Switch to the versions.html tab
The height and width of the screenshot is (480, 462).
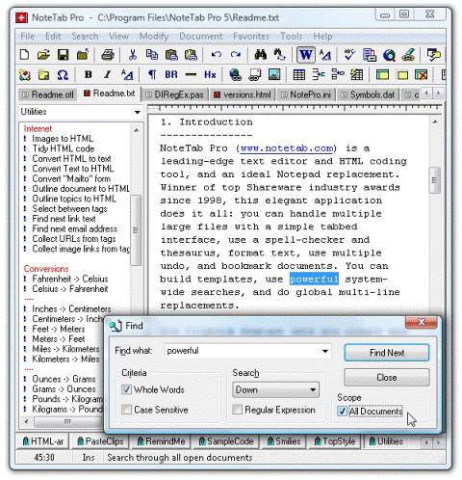click(x=243, y=95)
